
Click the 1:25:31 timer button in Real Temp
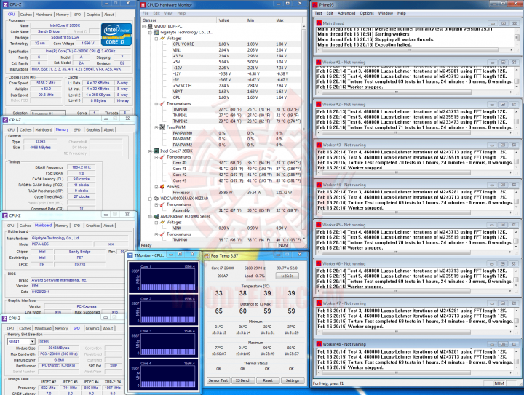click(287, 276)
